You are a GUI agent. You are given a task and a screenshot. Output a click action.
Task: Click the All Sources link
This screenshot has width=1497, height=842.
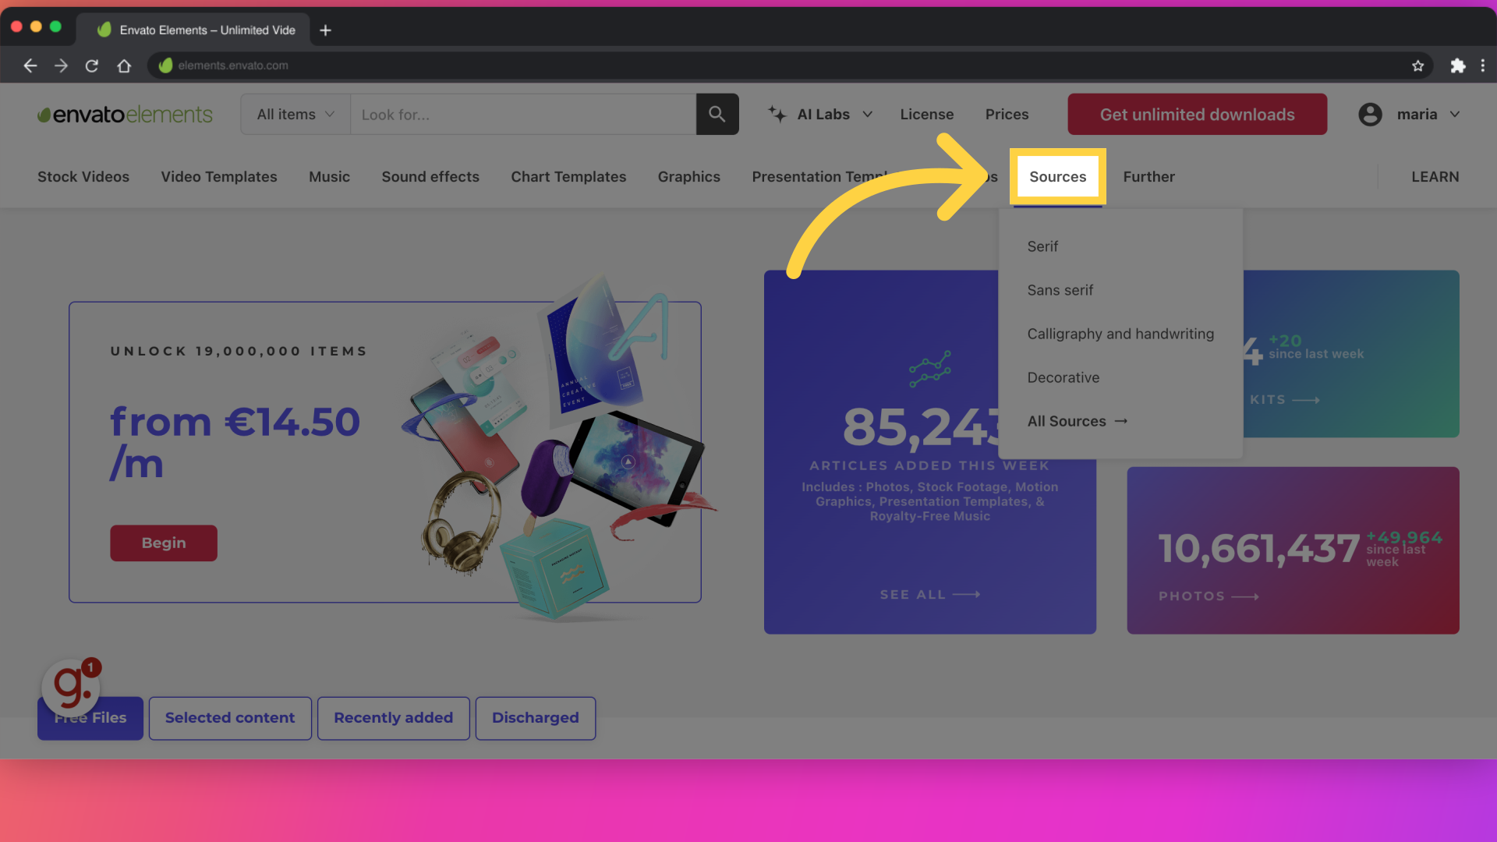(x=1078, y=421)
